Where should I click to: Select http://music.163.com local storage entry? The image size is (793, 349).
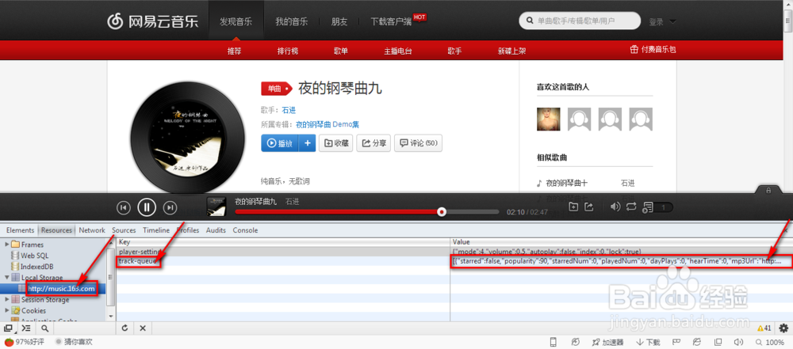(61, 288)
